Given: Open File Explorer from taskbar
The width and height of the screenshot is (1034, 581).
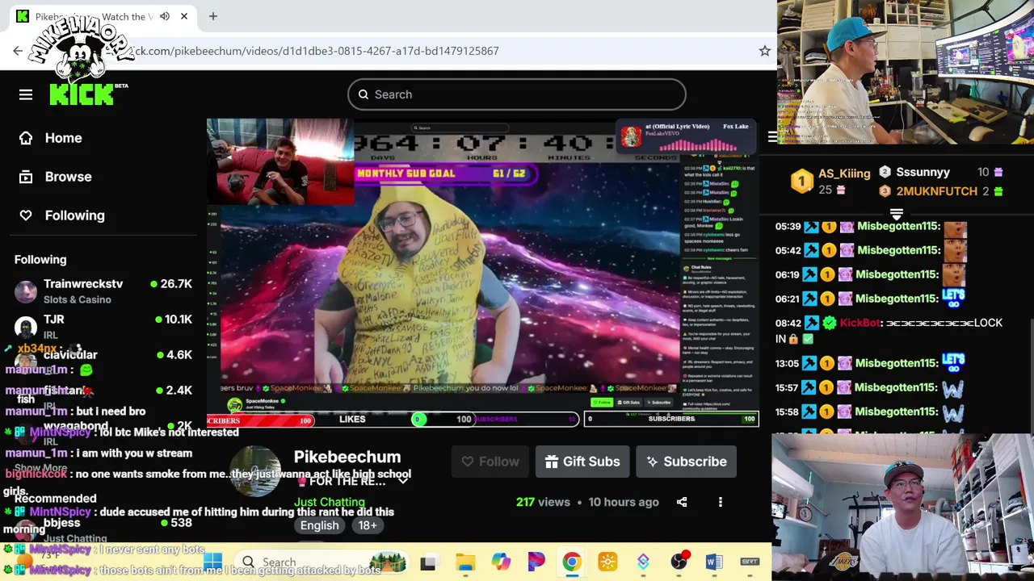Looking at the screenshot, I should point(465,562).
